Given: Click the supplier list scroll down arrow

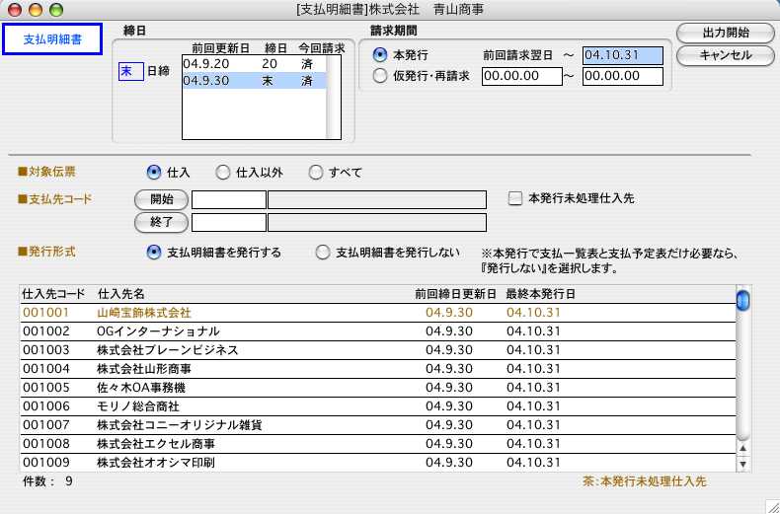Looking at the screenshot, I should coord(743,463).
